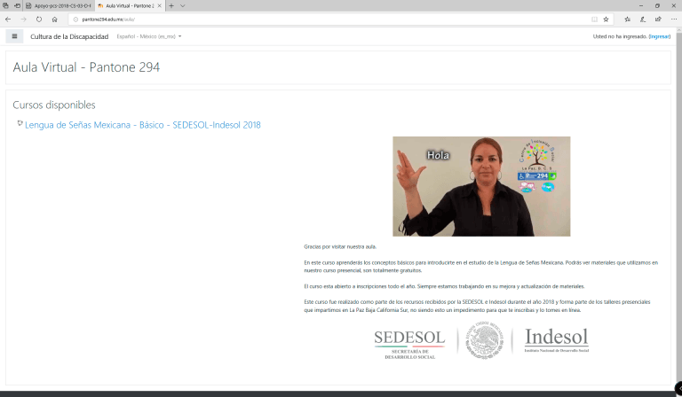Open the tab preview chevron dropdown
This screenshot has width=682, height=397.
(x=182, y=5)
